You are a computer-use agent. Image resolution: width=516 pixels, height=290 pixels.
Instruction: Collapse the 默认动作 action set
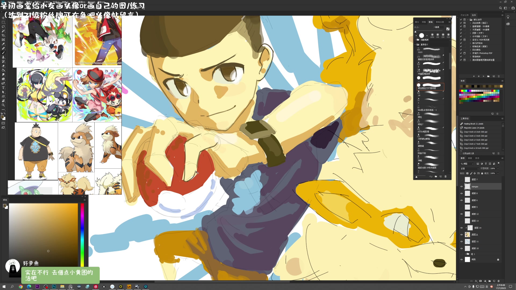[468, 20]
